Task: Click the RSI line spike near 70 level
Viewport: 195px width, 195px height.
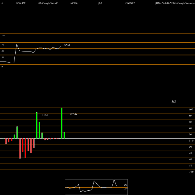Action: pos(17,44)
